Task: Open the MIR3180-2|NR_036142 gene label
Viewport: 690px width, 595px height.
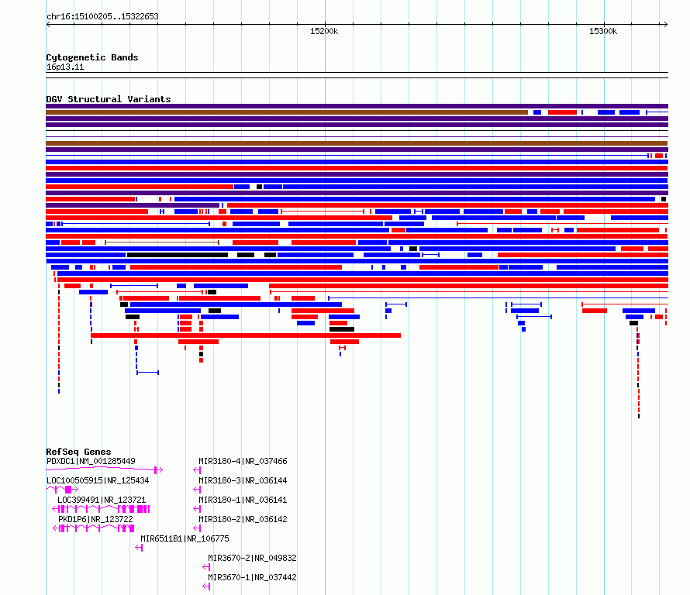Action: 243,519
